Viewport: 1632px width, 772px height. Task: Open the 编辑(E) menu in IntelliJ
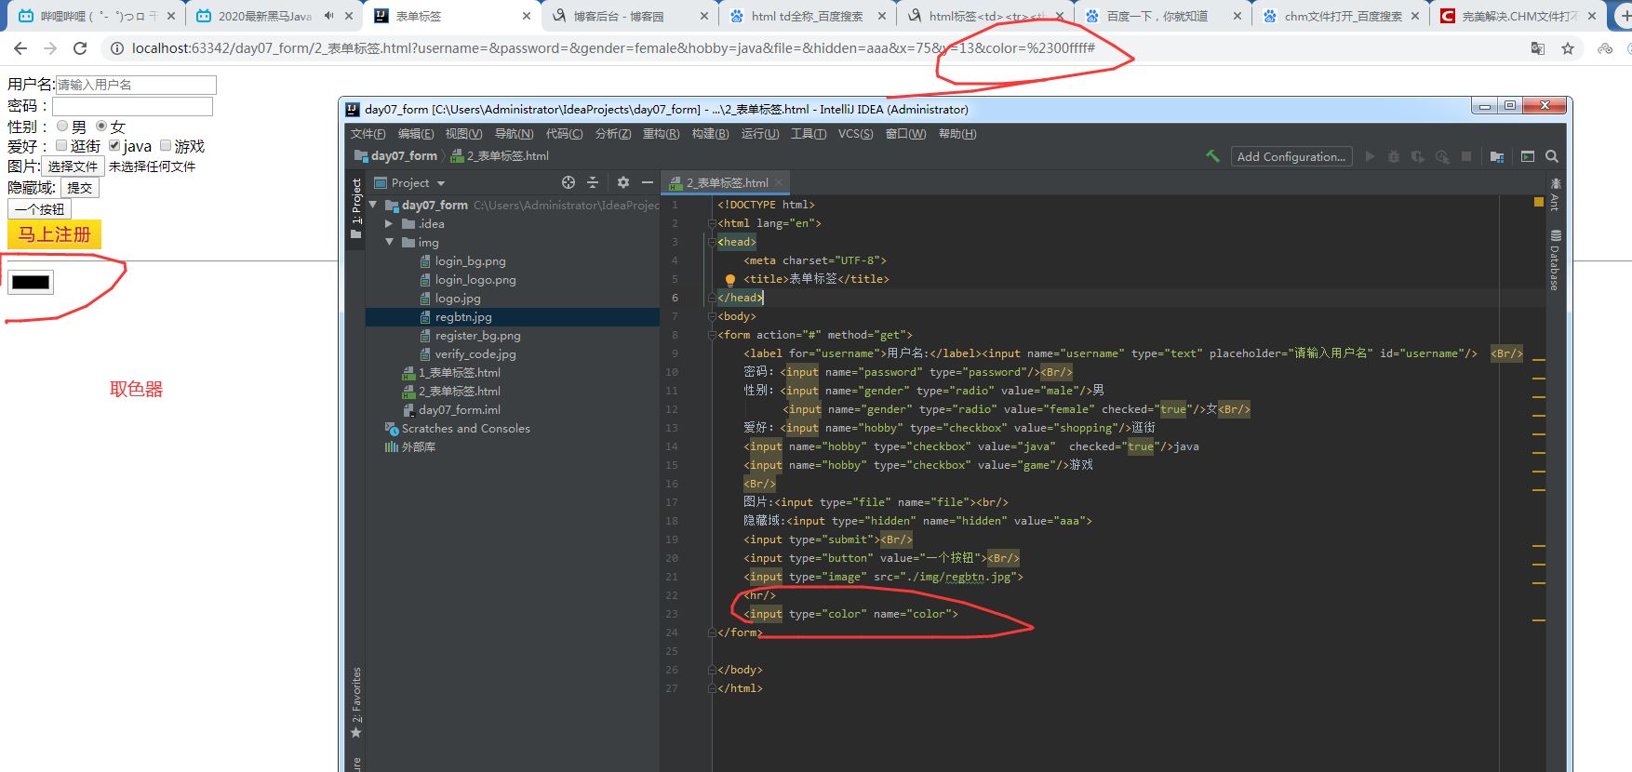[415, 134]
